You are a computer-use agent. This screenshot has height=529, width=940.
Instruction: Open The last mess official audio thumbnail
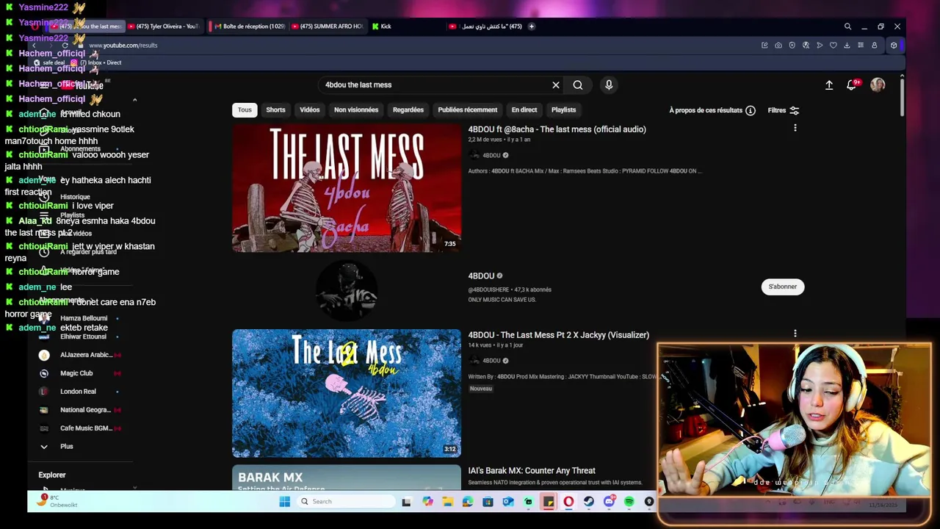pos(347,188)
